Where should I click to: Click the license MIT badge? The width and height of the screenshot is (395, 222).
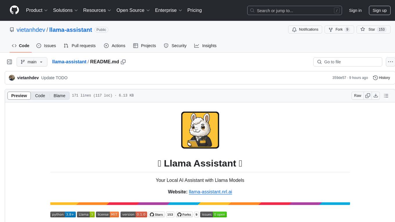(107, 214)
